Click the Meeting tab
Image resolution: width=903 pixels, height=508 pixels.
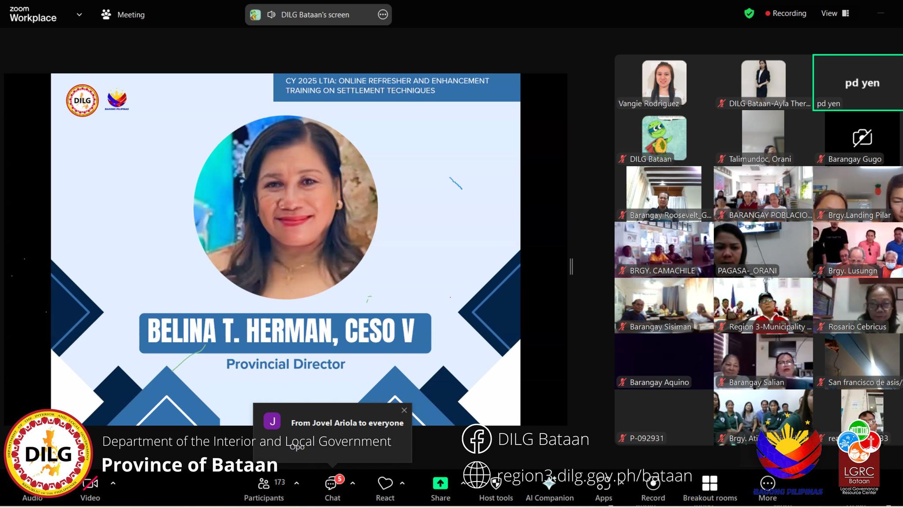pos(123,15)
